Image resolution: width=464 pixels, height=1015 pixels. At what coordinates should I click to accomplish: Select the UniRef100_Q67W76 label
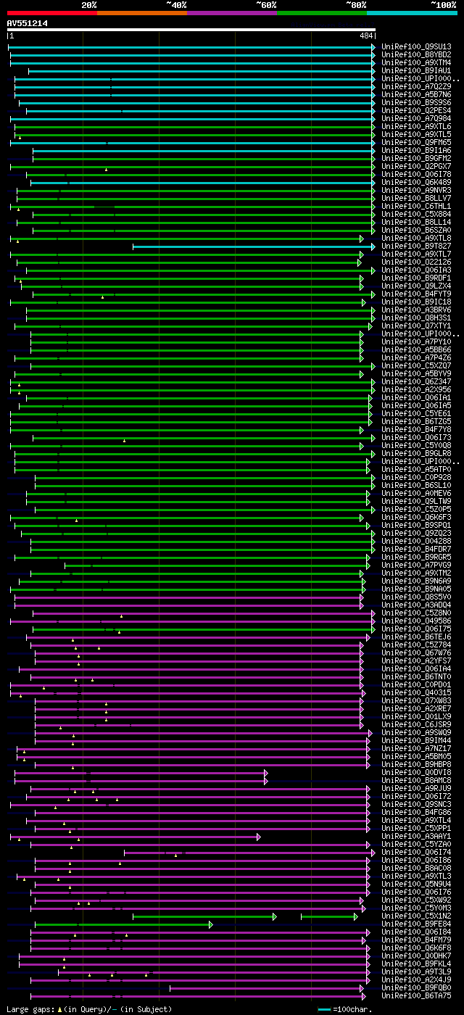(x=416, y=652)
